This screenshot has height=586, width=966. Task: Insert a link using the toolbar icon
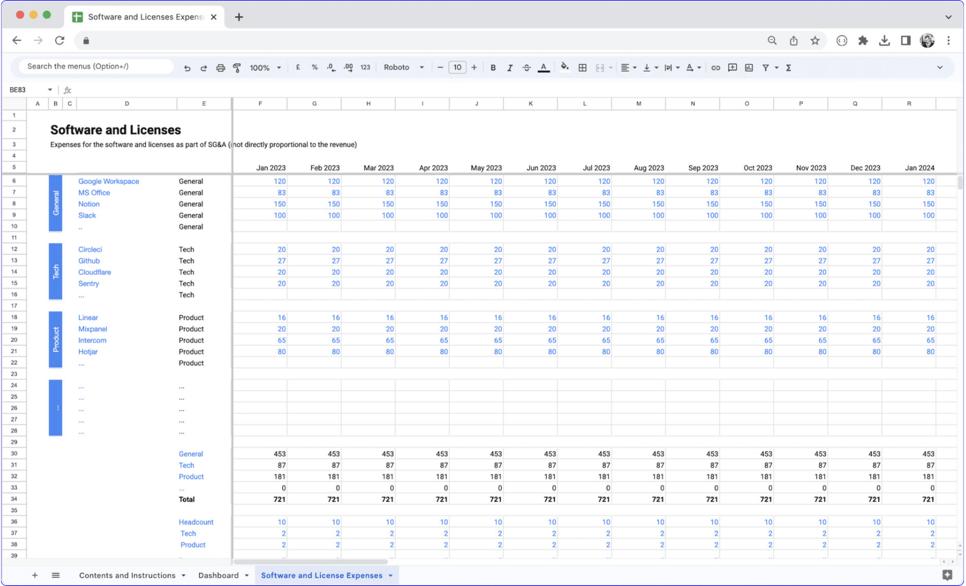click(x=715, y=68)
